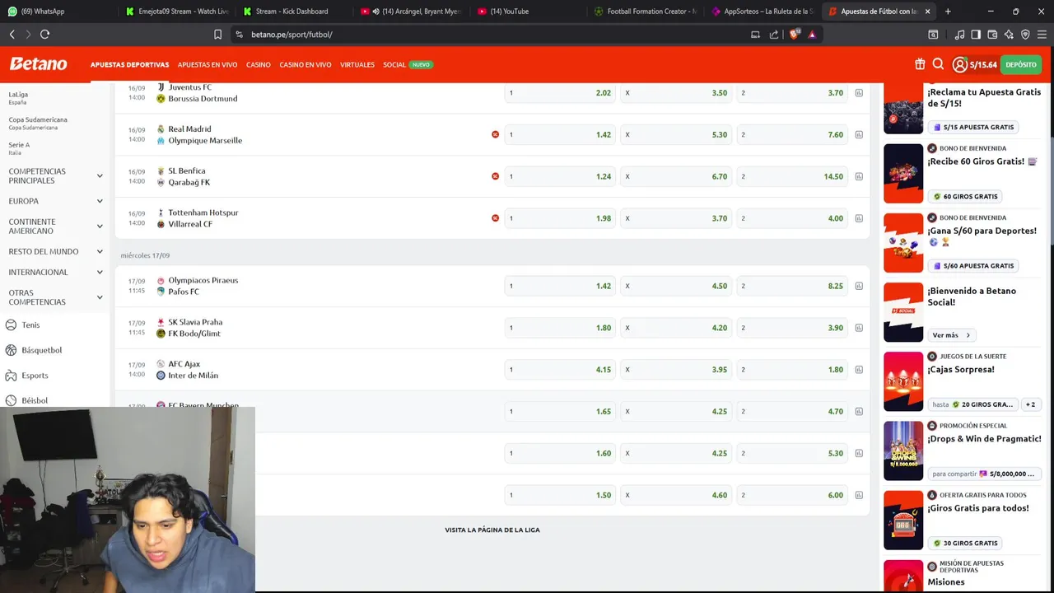Open Brave Wallet icon in toolbar

tap(992, 35)
